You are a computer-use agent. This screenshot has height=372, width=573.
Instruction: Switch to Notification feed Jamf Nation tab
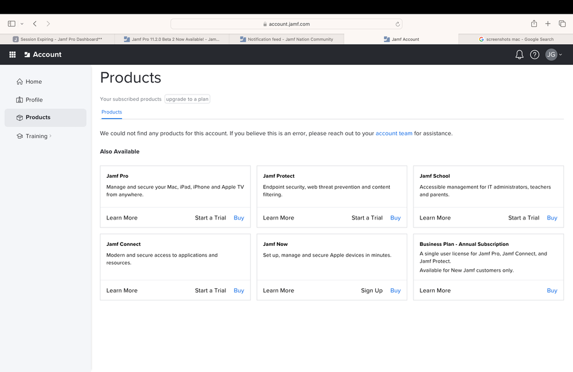(287, 39)
